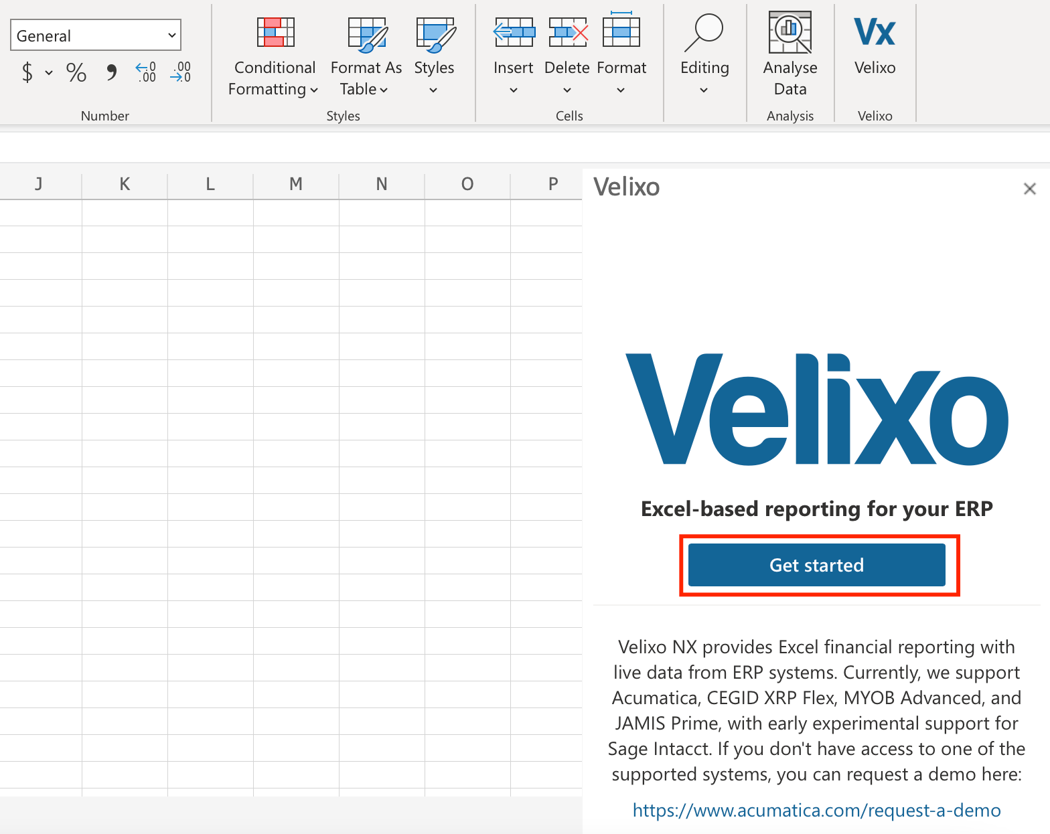
Task: Open the Editing group magnifier
Action: tap(704, 32)
